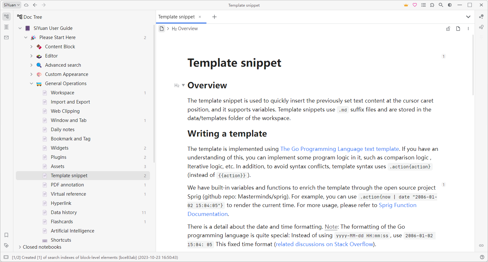Click the plugins puzzle icon in title bar
The height and width of the screenshot is (262, 488).
coord(432,5)
